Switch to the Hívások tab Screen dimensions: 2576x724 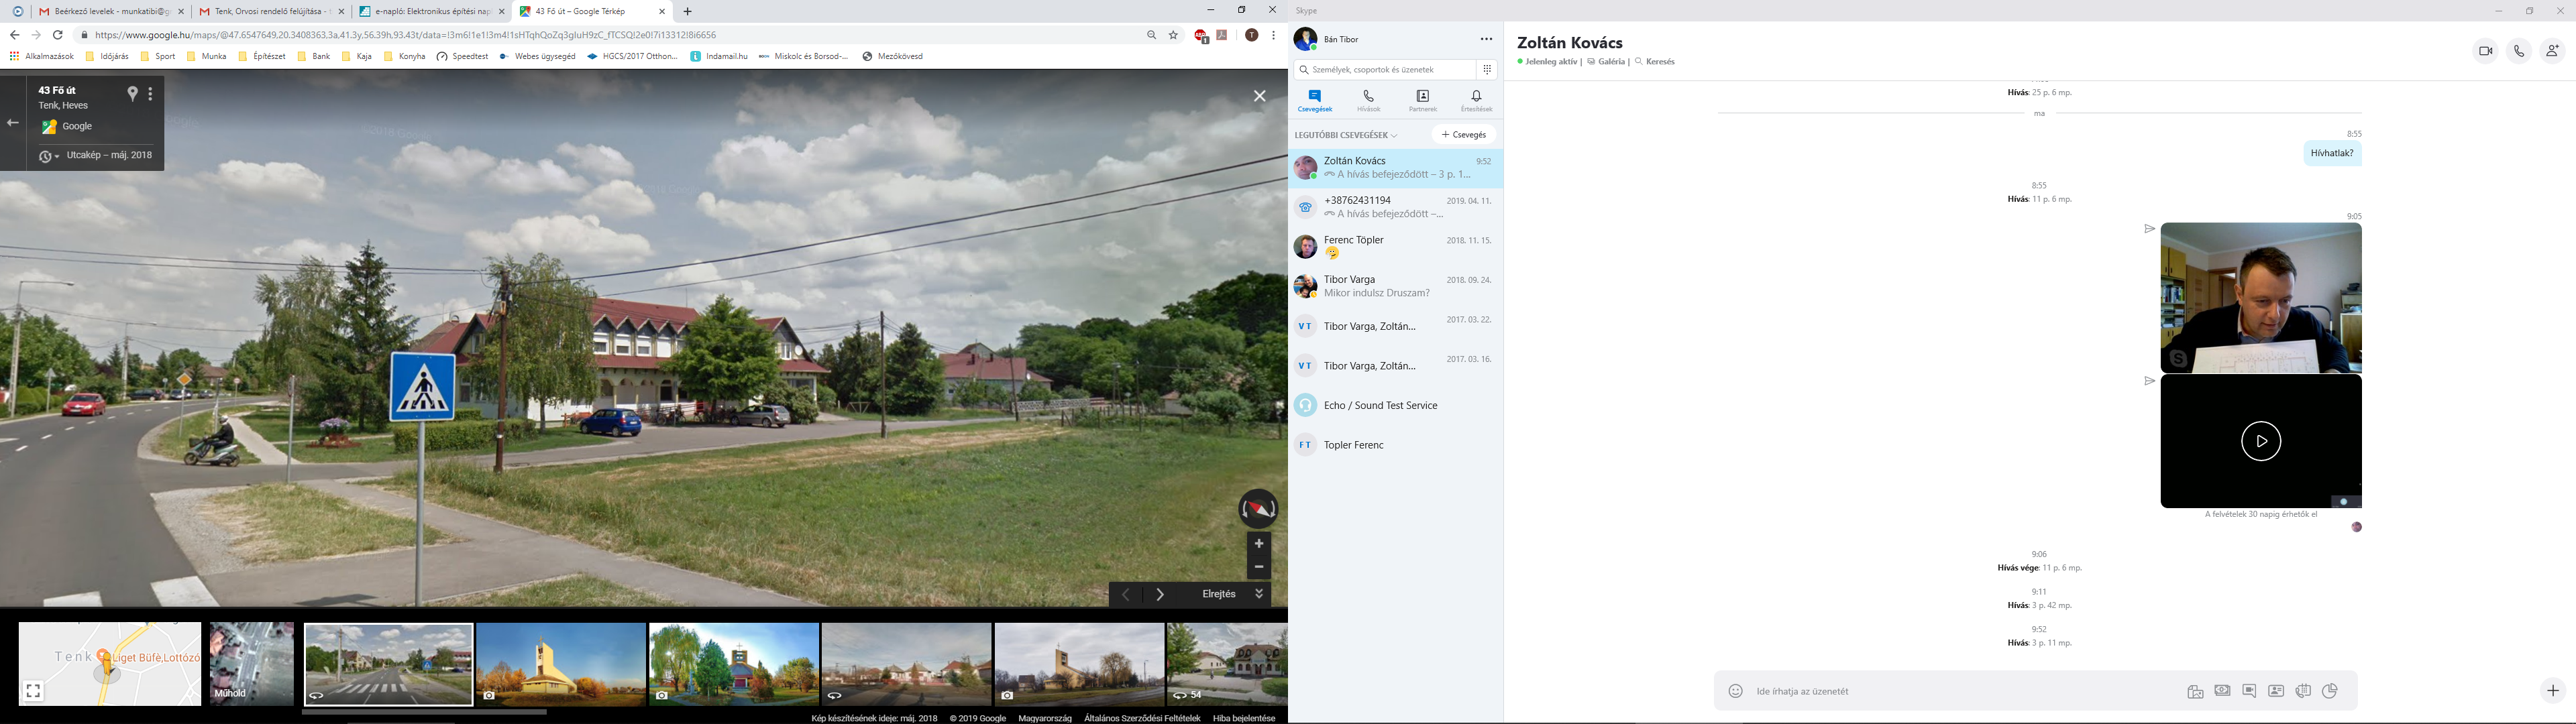pos(1369,101)
